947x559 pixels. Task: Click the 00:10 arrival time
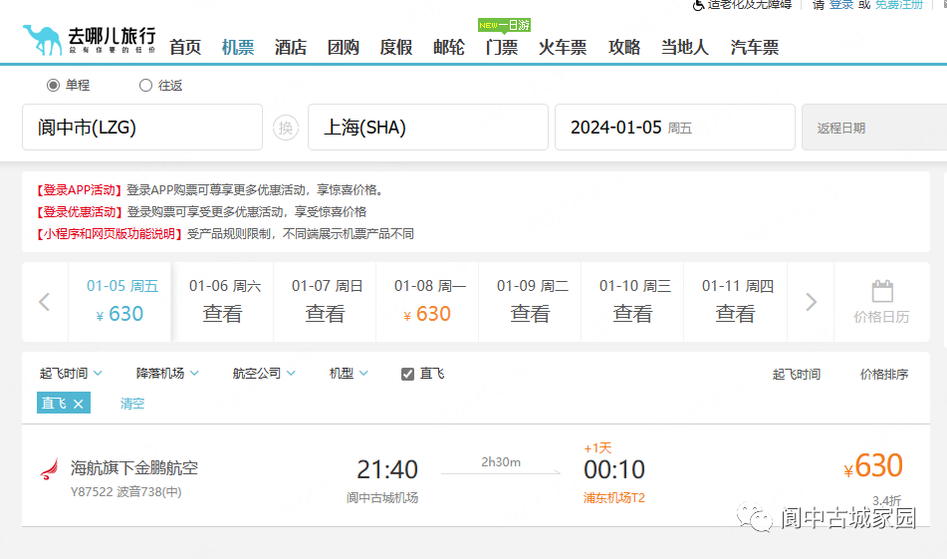[x=614, y=469]
